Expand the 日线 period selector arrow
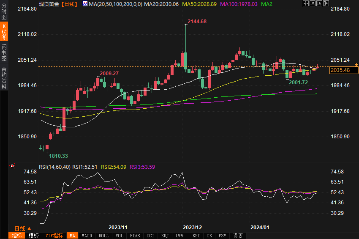Screen dimensions: 359x239 [x=29, y=228]
